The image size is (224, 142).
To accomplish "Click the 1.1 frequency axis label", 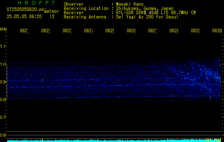I will click(x=3, y=47).
